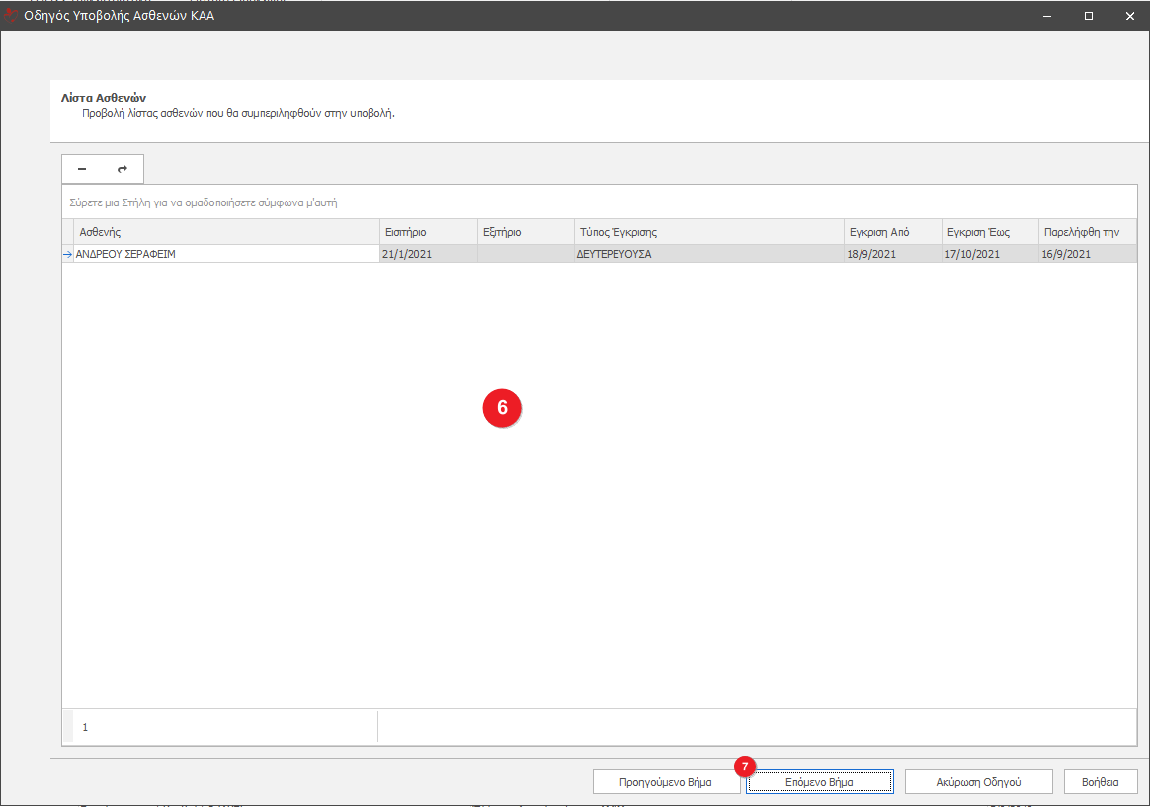This screenshot has width=1150, height=807.
Task: Proceed with the Επόμενο Βήμα button
Action: pos(819,781)
